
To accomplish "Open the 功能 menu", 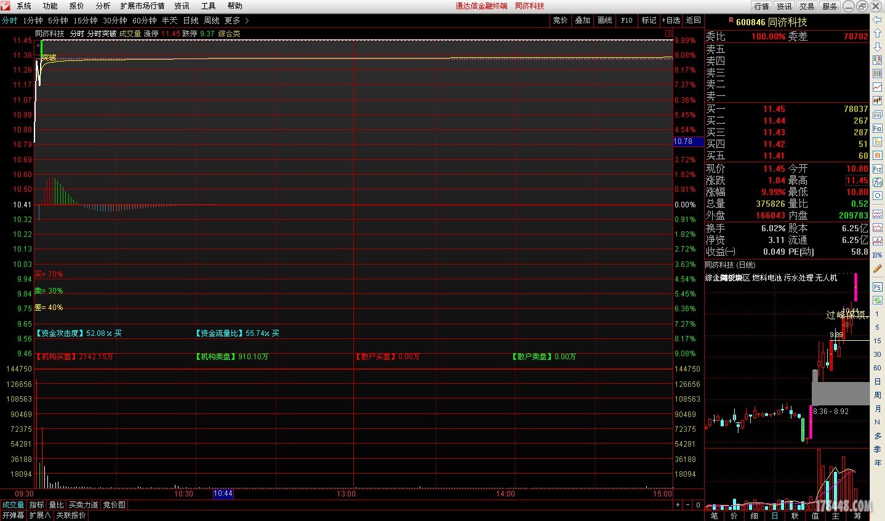I will tap(50, 6).
